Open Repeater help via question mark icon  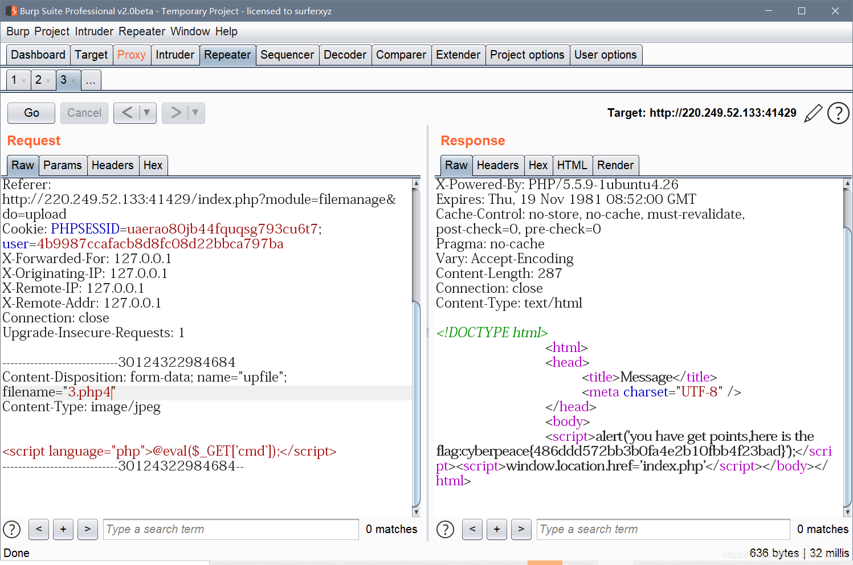[838, 113]
